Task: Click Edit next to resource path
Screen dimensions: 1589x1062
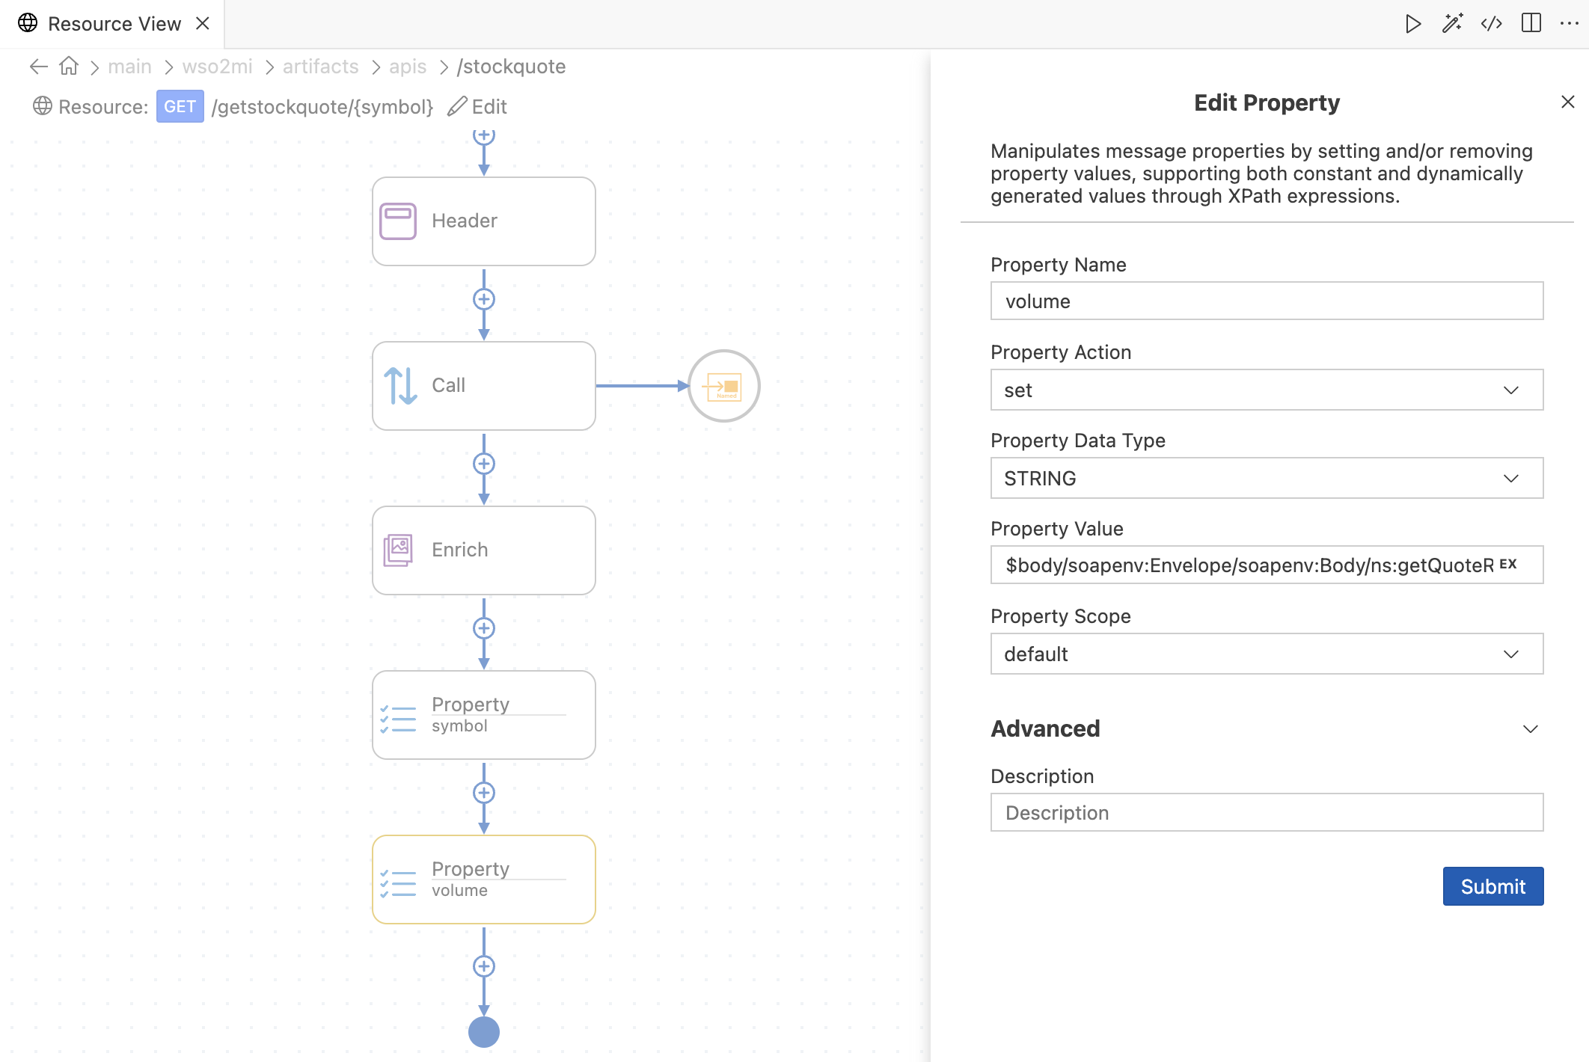Action: (x=477, y=106)
